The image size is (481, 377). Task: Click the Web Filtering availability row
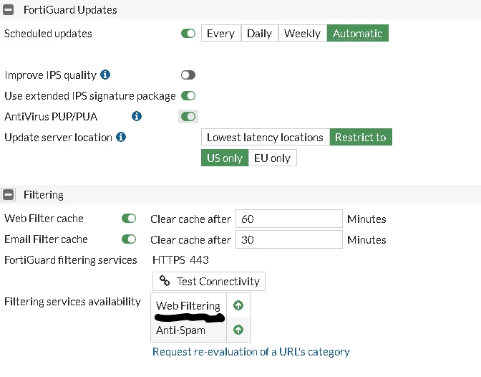pyautogui.click(x=200, y=305)
